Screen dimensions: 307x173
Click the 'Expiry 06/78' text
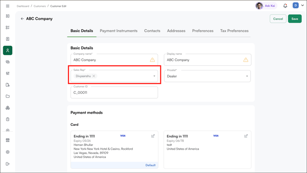tap(175, 141)
